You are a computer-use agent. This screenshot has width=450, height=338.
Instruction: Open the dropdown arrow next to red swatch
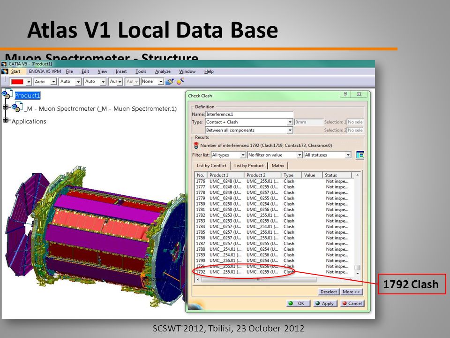point(29,82)
